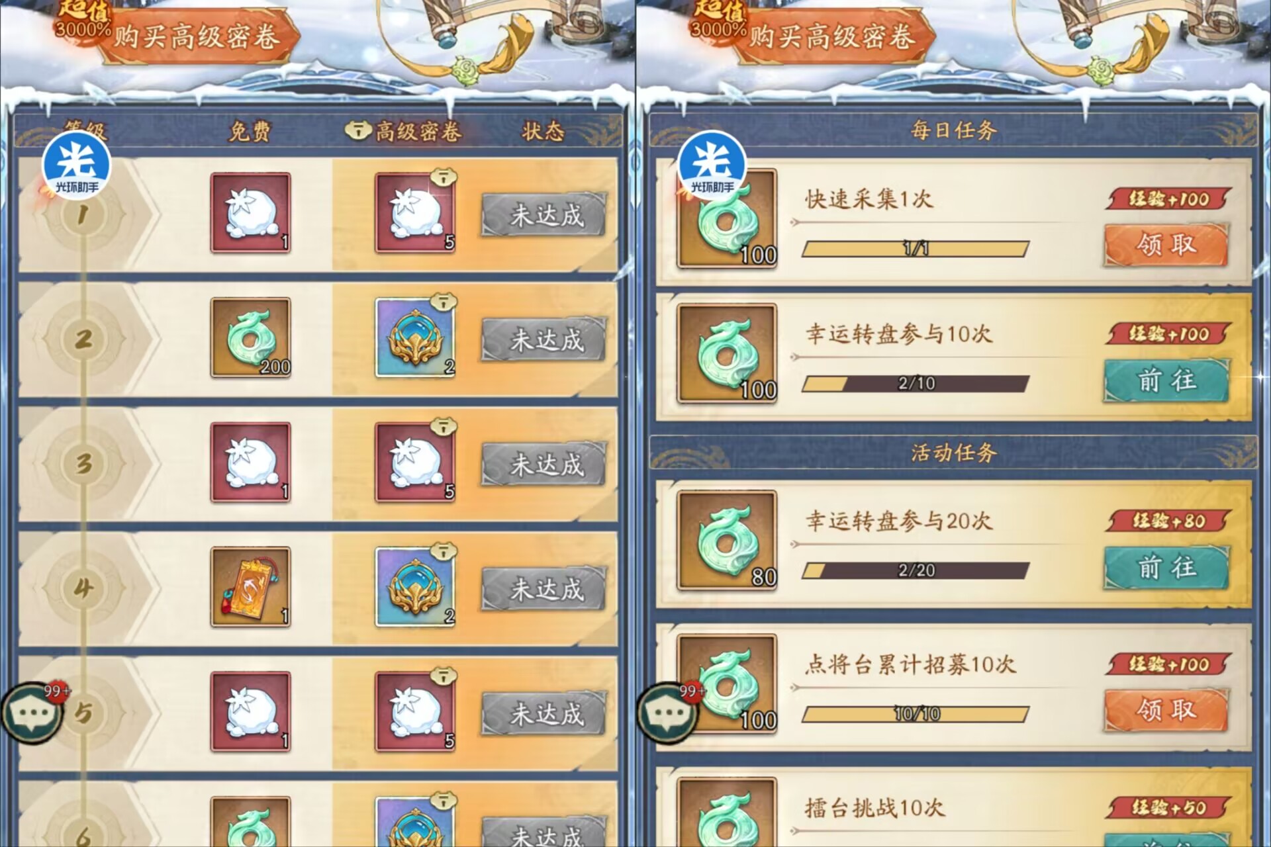This screenshot has height=847, width=1271.
Task: Tap the level 2 premium blue gem amulet
Action: [415, 337]
